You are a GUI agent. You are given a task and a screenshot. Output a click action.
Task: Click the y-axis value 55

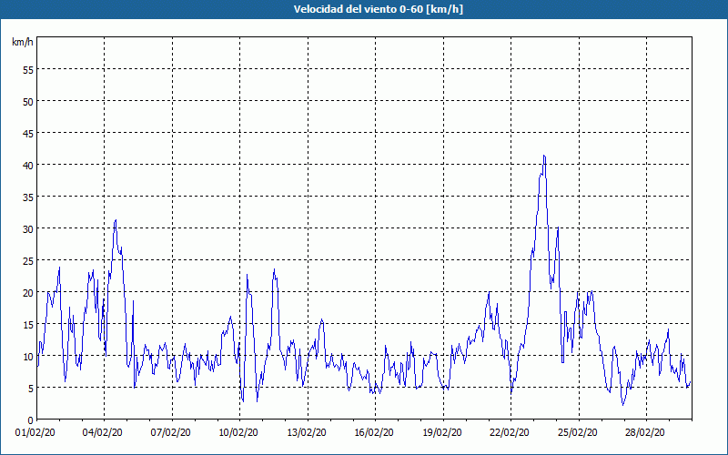(28, 70)
